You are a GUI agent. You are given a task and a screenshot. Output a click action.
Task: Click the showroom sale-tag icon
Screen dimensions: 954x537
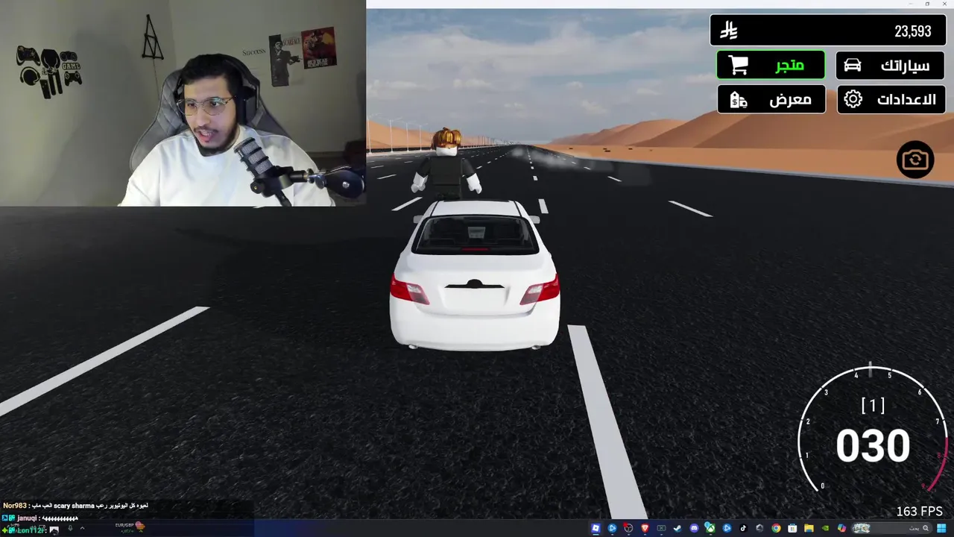[738, 99]
